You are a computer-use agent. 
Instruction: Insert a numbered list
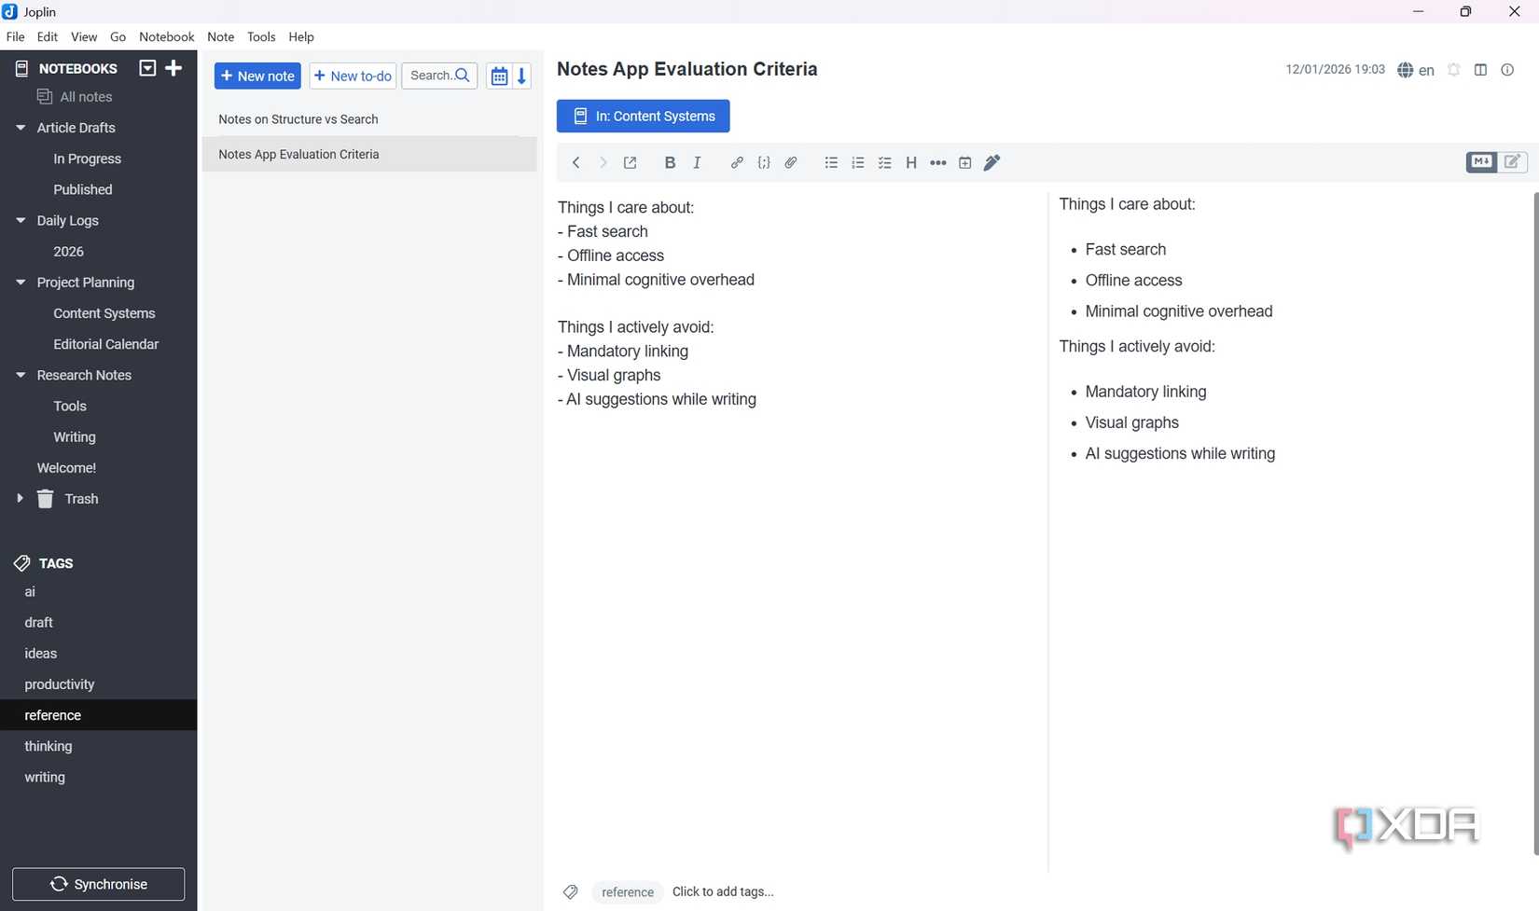pos(858,163)
